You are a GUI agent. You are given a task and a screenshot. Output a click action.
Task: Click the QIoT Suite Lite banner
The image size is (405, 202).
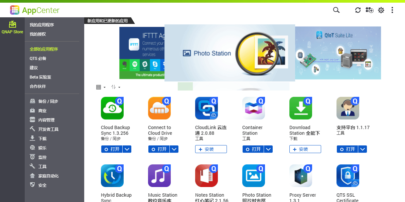pyautogui.click(x=338, y=53)
